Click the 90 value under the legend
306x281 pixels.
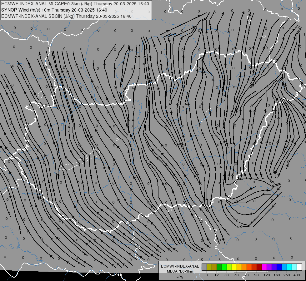click(x=257, y=275)
